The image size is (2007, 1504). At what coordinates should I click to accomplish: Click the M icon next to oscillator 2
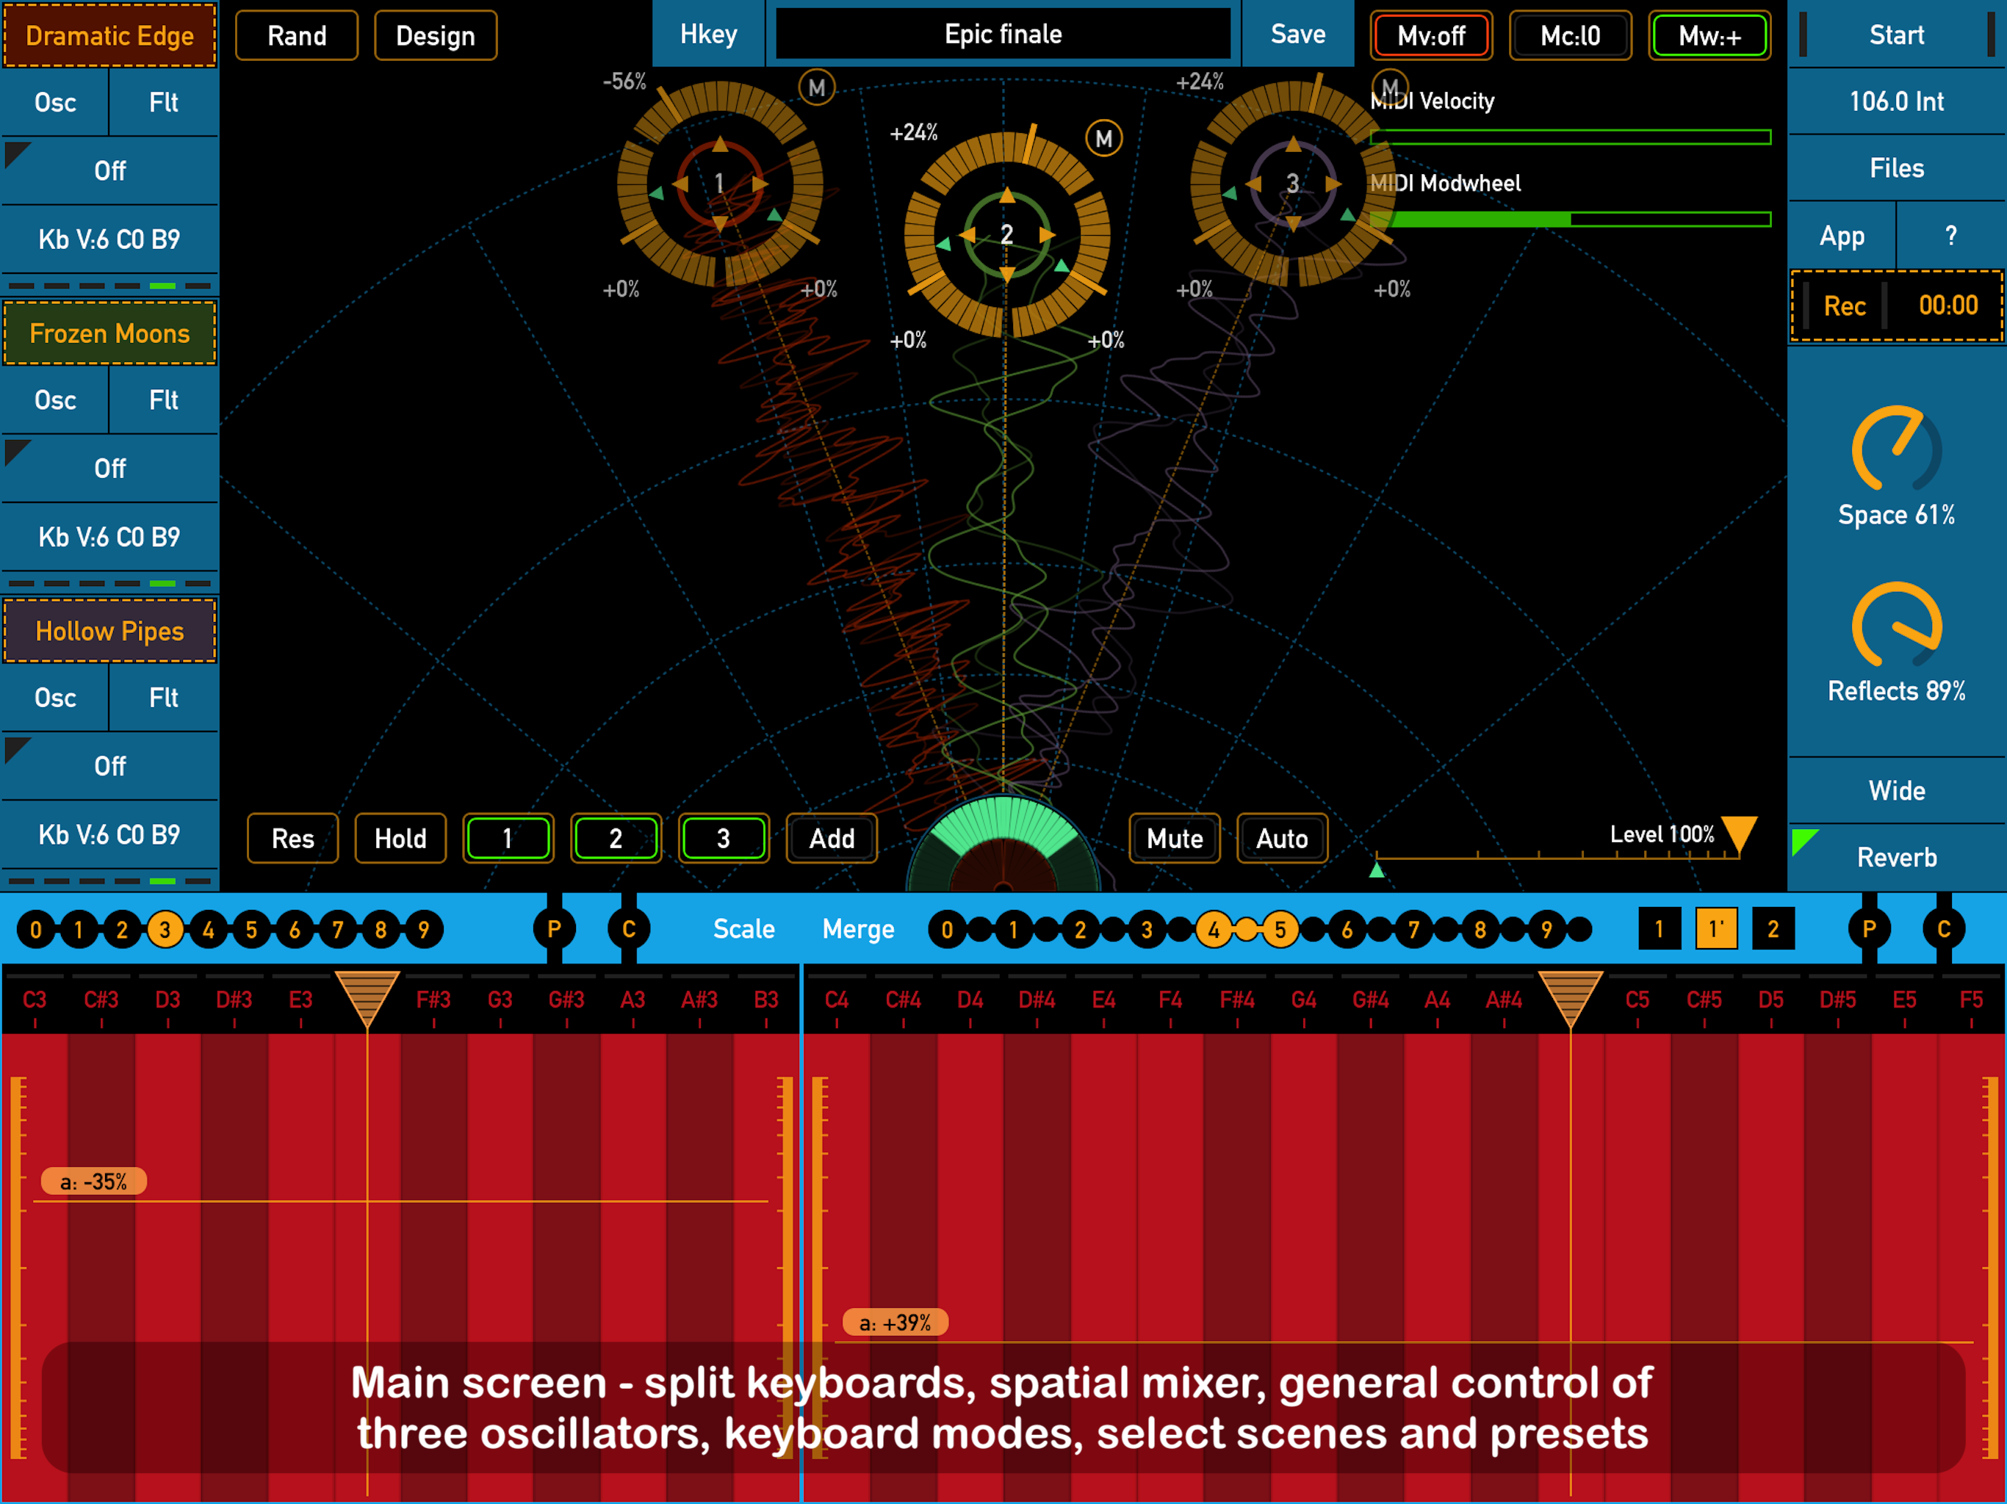pos(1103,139)
